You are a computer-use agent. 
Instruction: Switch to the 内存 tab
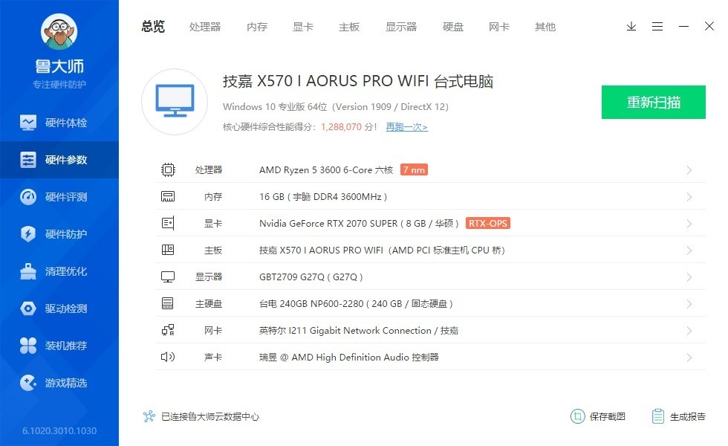click(257, 27)
